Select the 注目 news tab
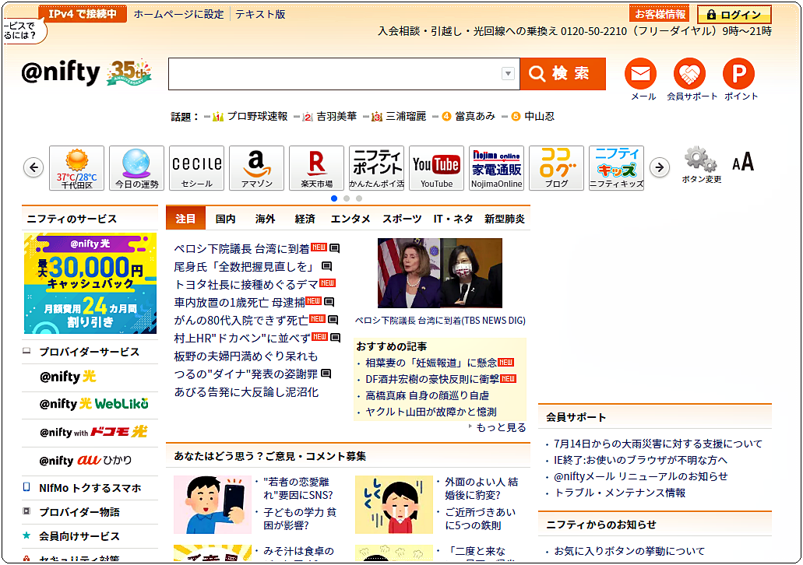This screenshot has height=565, width=803. point(185,219)
